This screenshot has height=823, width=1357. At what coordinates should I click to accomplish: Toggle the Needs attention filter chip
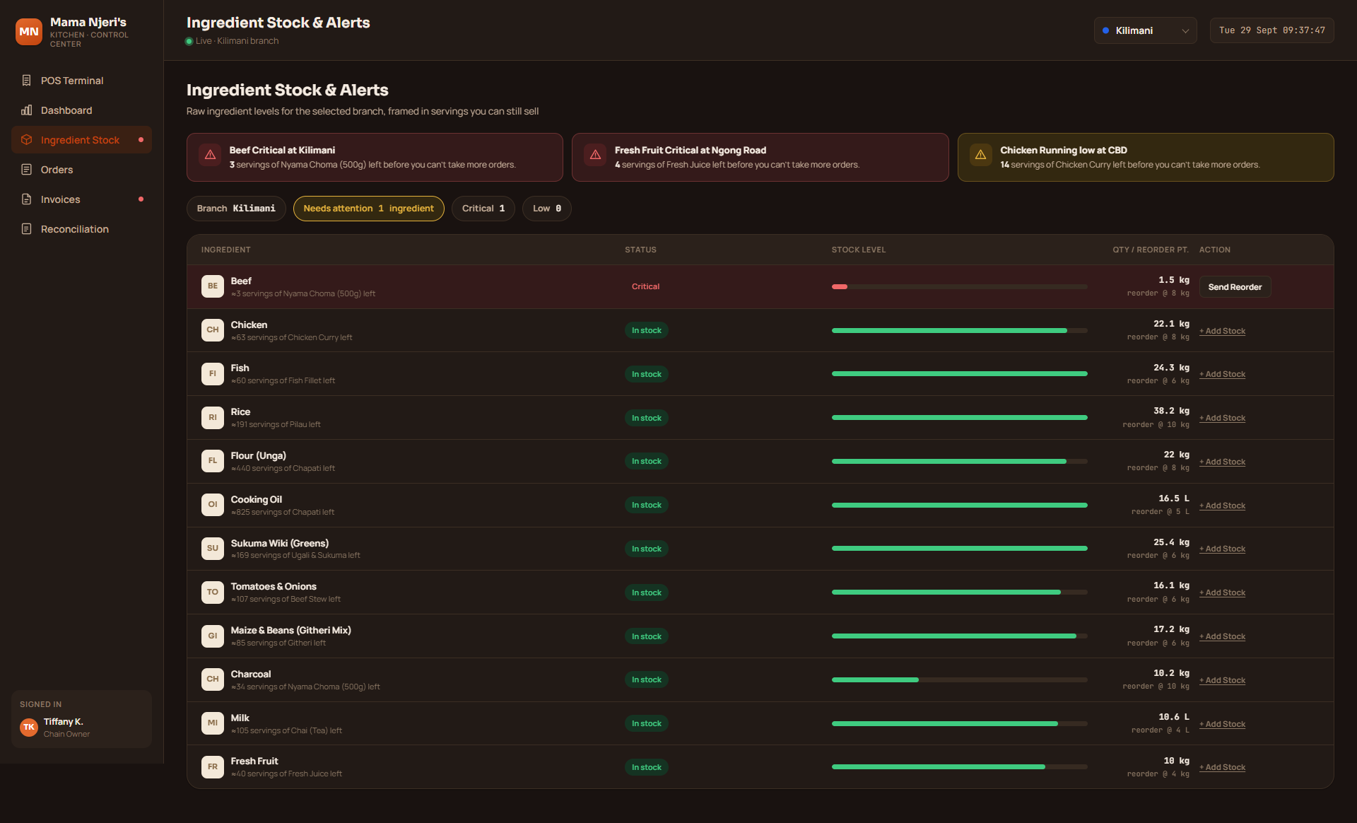coord(368,209)
